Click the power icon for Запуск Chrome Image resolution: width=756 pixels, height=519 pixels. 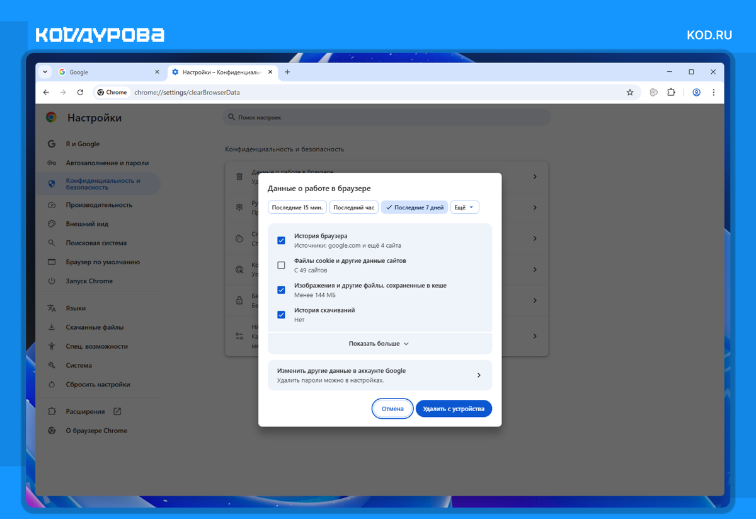point(52,281)
